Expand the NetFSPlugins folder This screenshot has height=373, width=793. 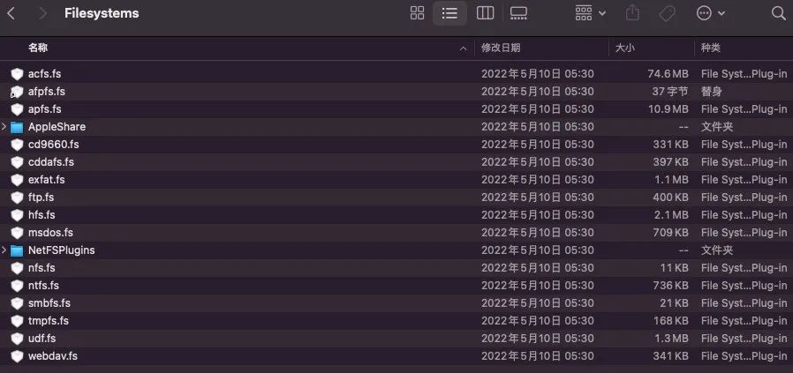click(x=4, y=250)
